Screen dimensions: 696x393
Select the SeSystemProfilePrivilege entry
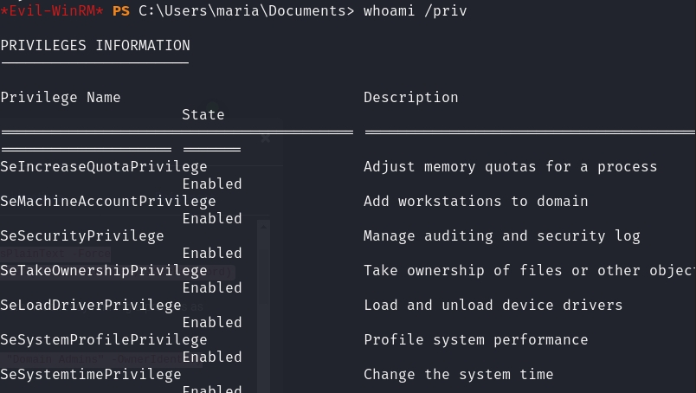coord(104,340)
